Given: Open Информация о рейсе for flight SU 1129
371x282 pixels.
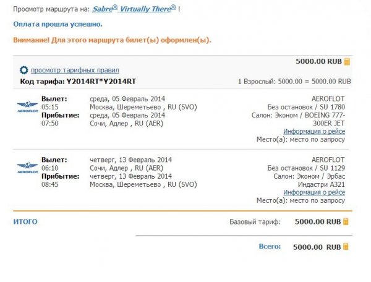Looking at the screenshot, I should tap(313, 192).
